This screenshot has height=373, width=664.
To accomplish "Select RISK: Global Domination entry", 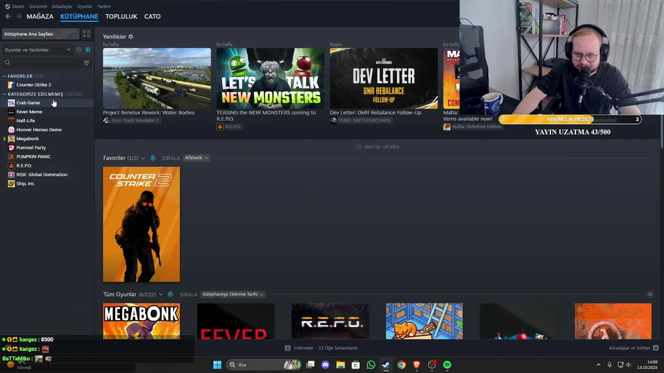I will tap(42, 175).
